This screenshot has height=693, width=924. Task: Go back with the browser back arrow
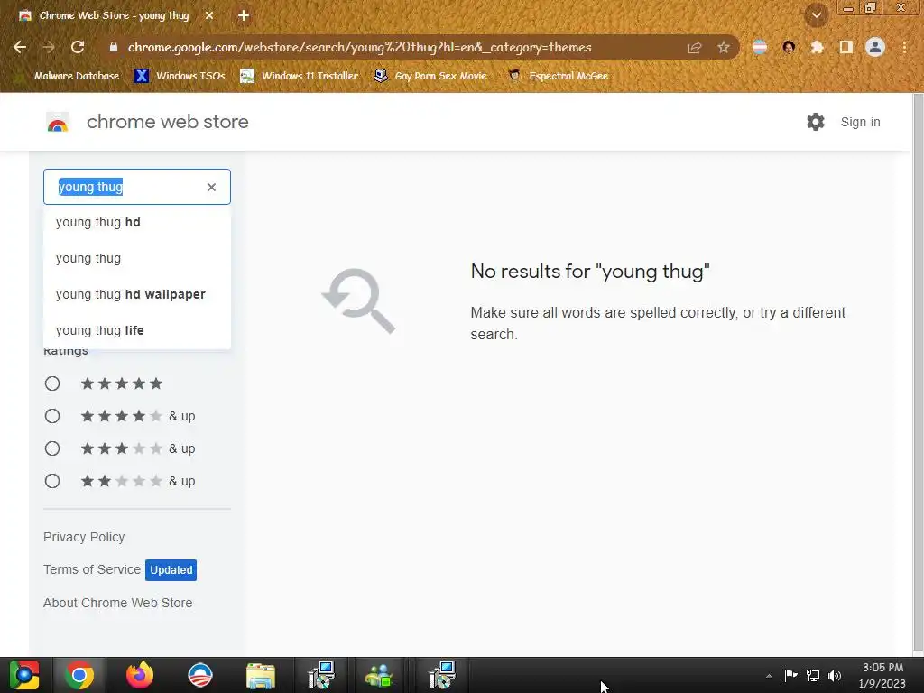pyautogui.click(x=20, y=47)
